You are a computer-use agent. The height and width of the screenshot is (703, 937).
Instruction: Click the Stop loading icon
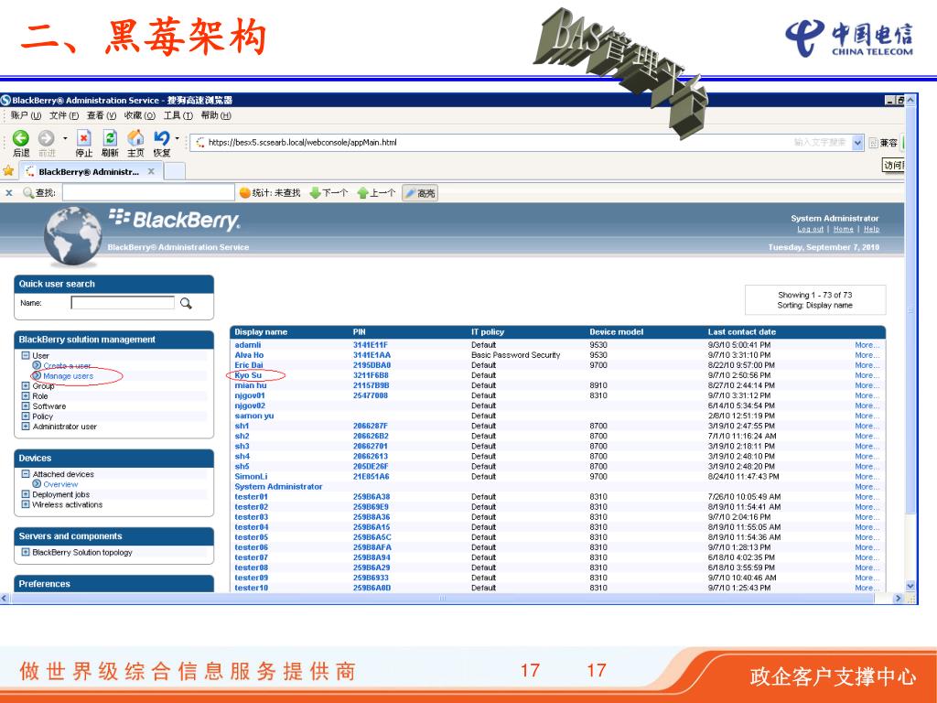[x=83, y=139]
